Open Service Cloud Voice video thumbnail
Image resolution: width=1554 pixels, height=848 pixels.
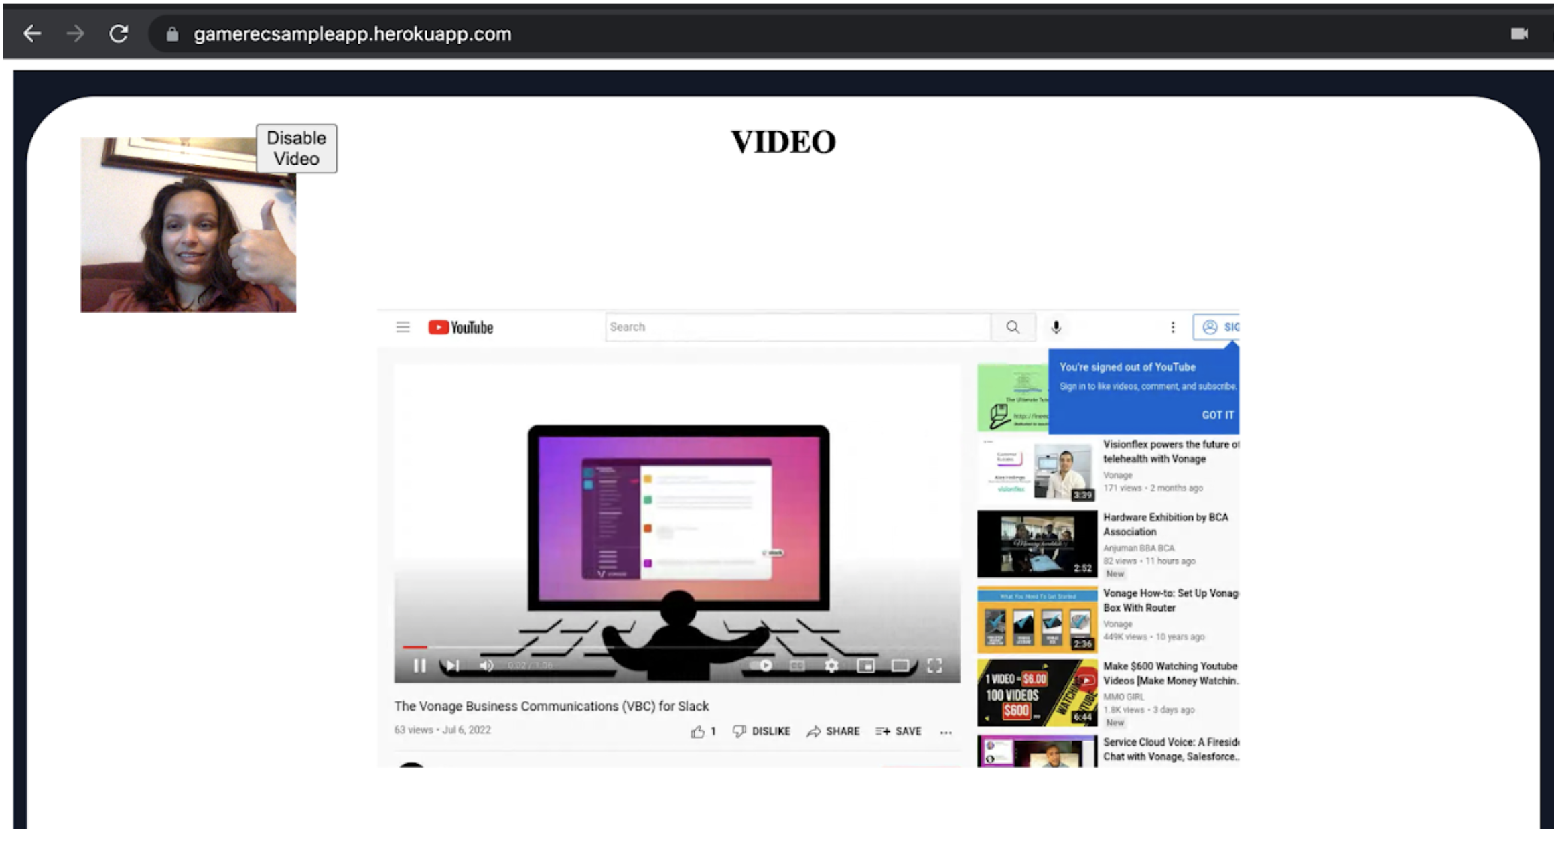pos(1037,751)
